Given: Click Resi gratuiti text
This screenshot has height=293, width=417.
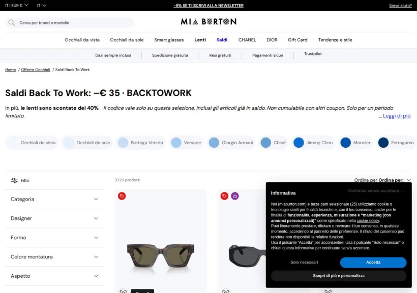Looking at the screenshot, I should click(x=220, y=55).
